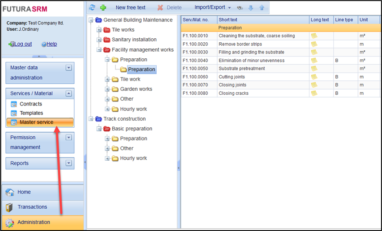Viewport: 382px width, 231px height.
Task: Switch to the Transactions section
Action: [32, 207]
